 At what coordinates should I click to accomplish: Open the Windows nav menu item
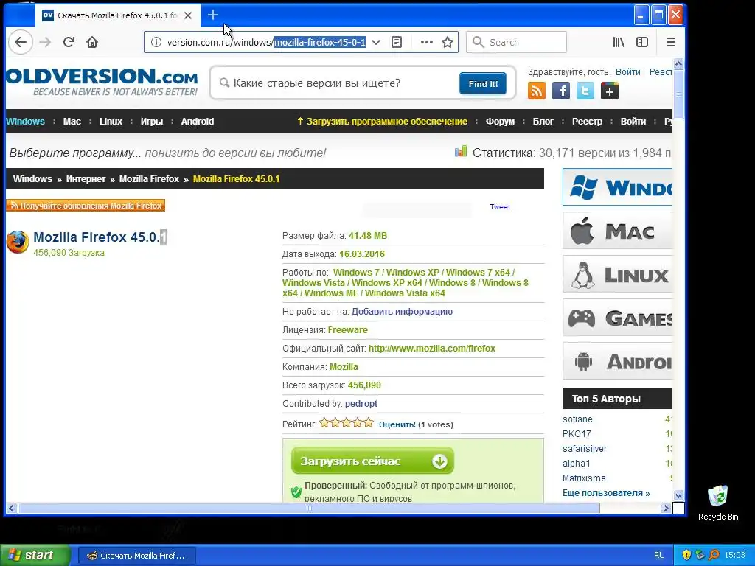point(25,122)
